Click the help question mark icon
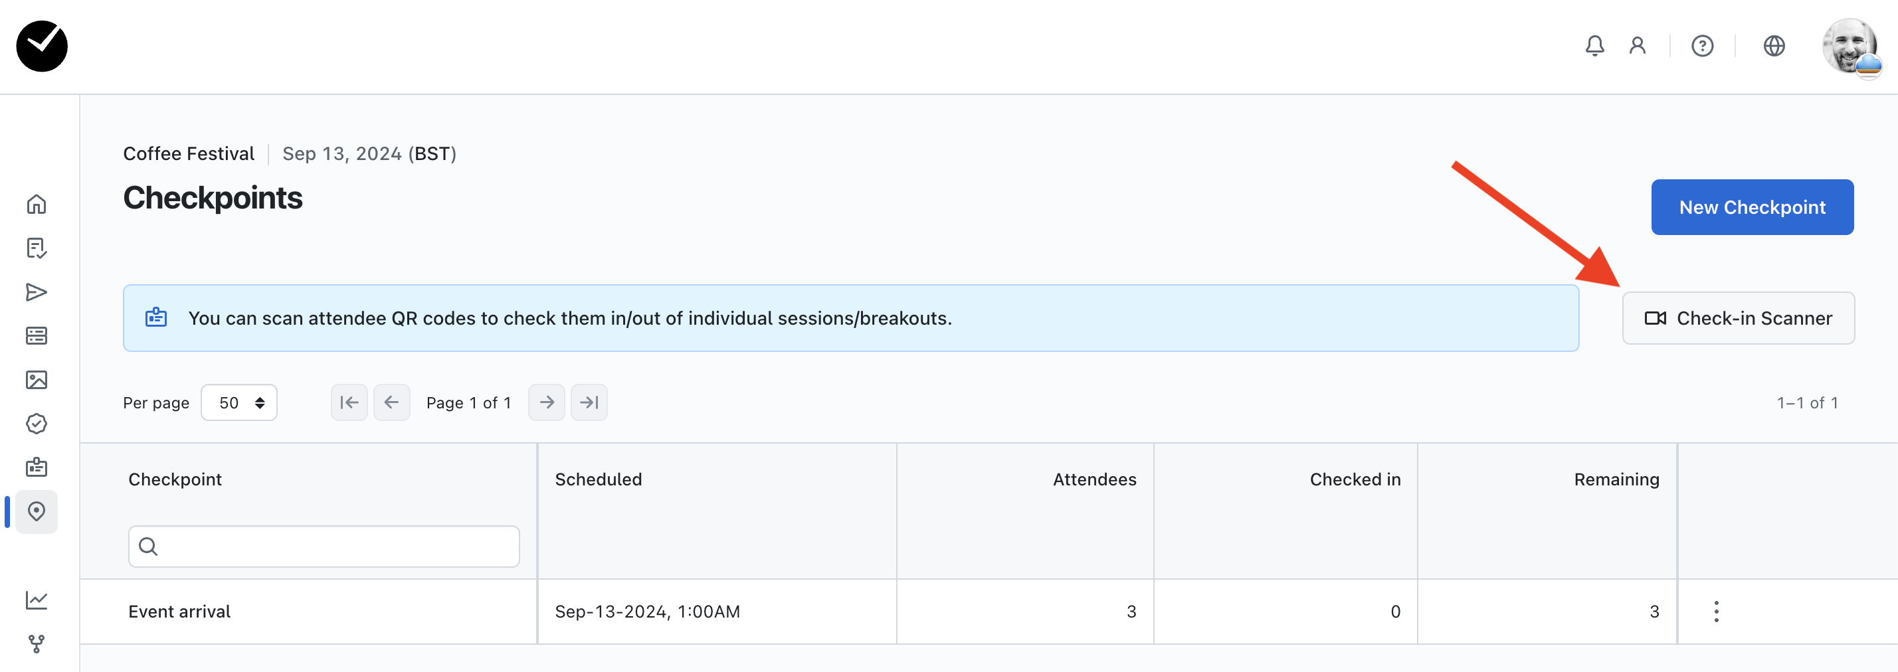The image size is (1898, 672). click(1702, 46)
